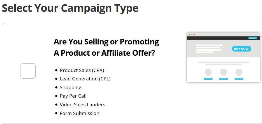Select the right gray circle in illustration
The height and width of the screenshot is (124, 262).
239,72
